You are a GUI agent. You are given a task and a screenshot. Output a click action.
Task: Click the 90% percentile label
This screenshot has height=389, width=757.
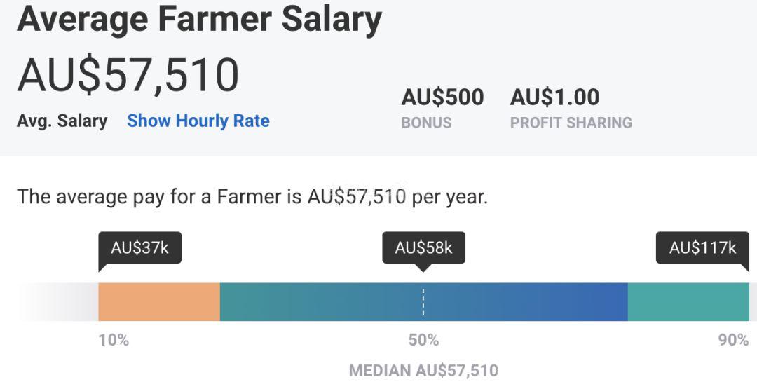(733, 340)
